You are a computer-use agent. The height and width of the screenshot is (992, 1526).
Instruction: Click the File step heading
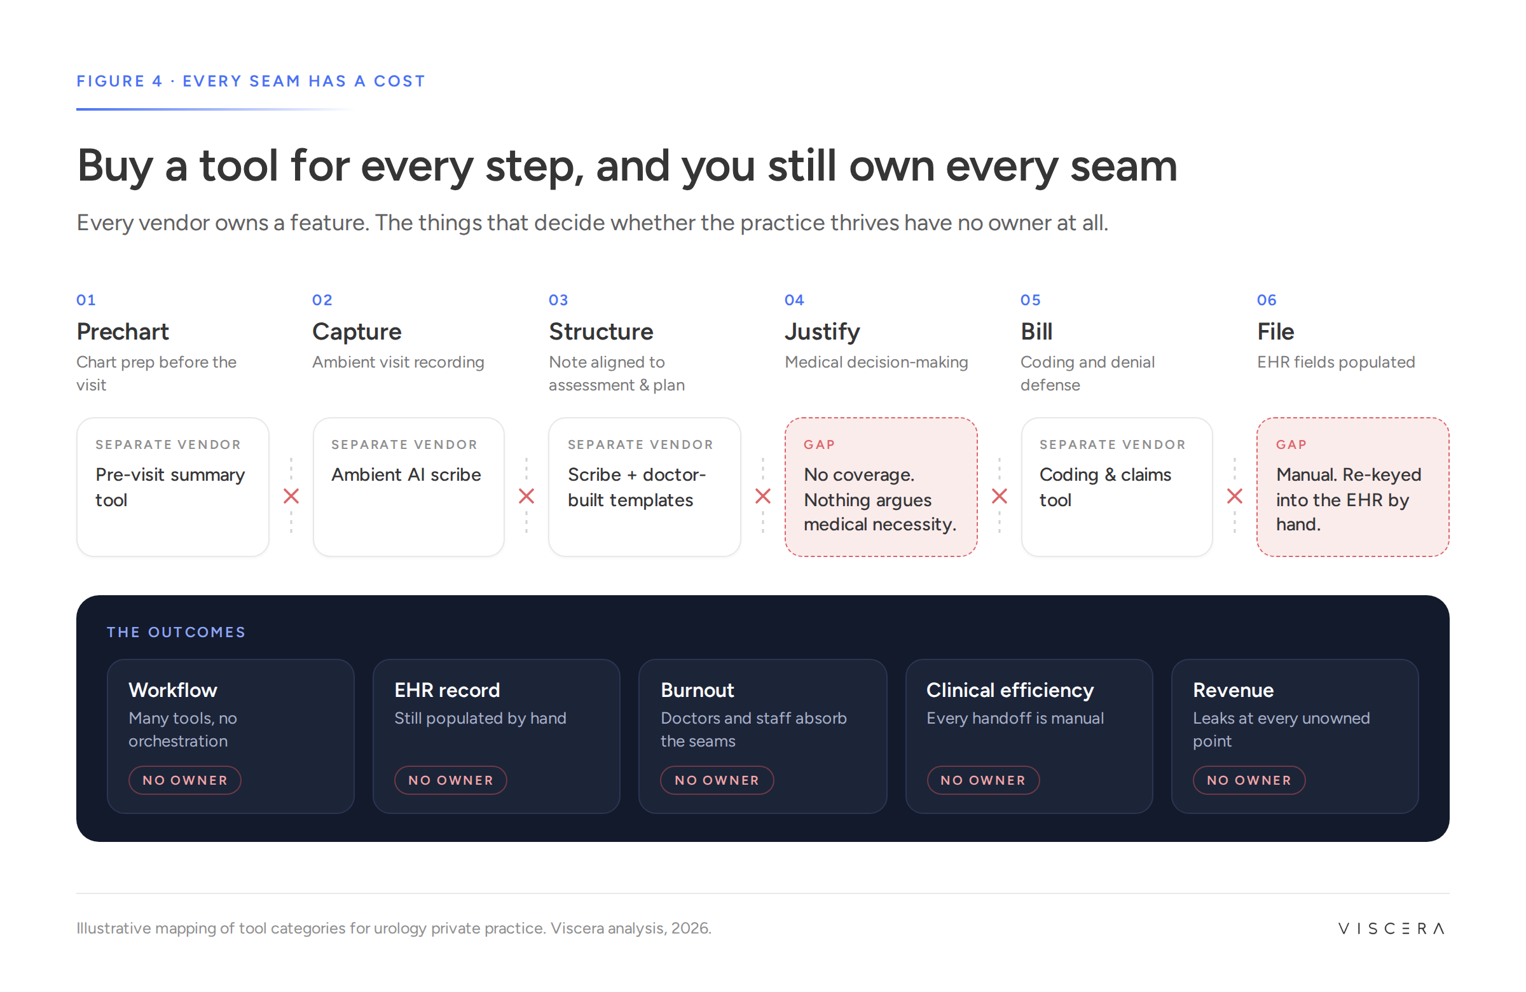coord(1275,331)
